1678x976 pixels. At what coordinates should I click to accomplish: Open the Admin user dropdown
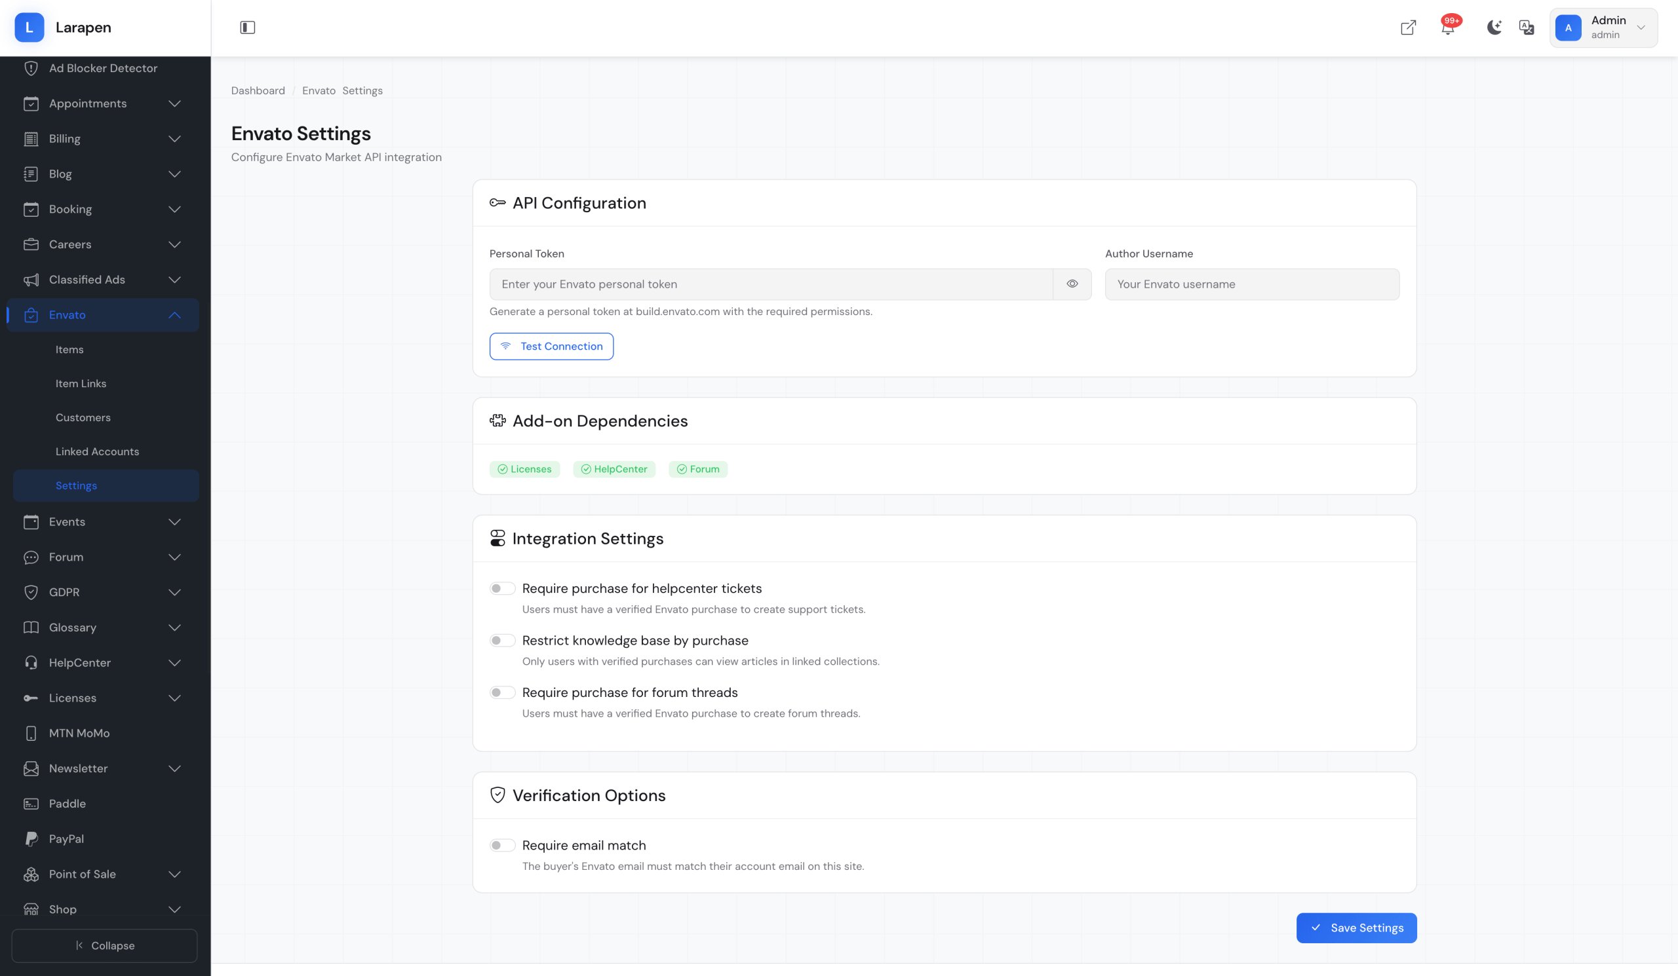[1603, 28]
